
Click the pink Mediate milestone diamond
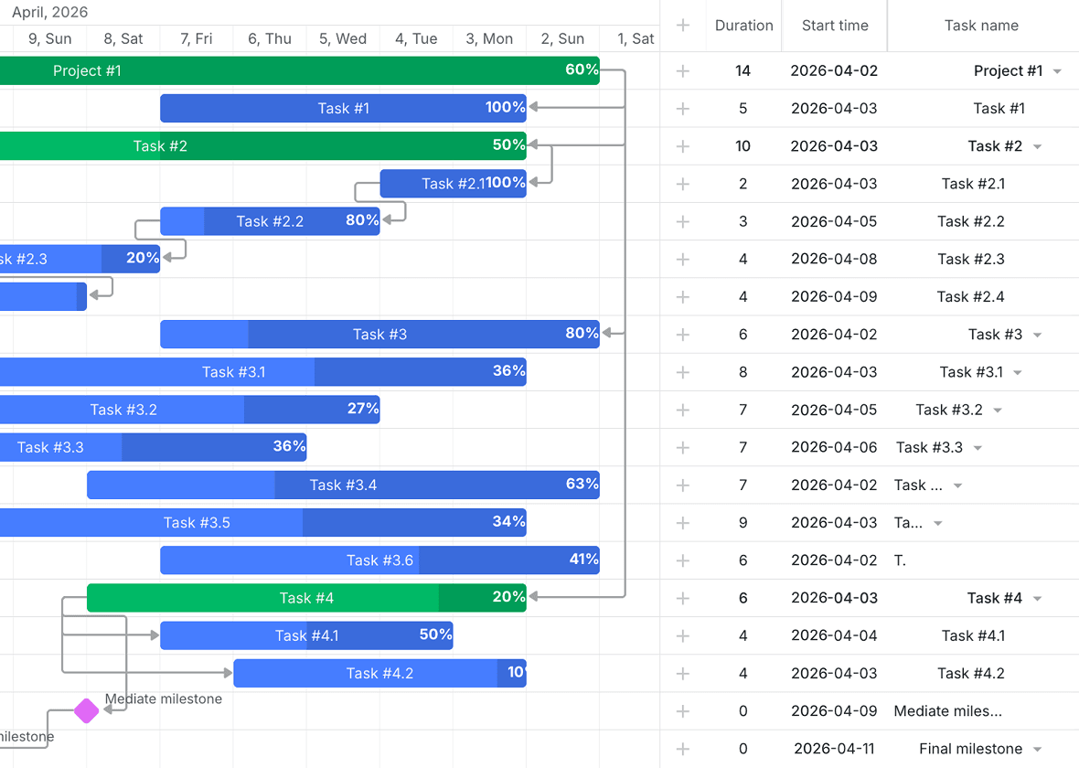pos(87,711)
